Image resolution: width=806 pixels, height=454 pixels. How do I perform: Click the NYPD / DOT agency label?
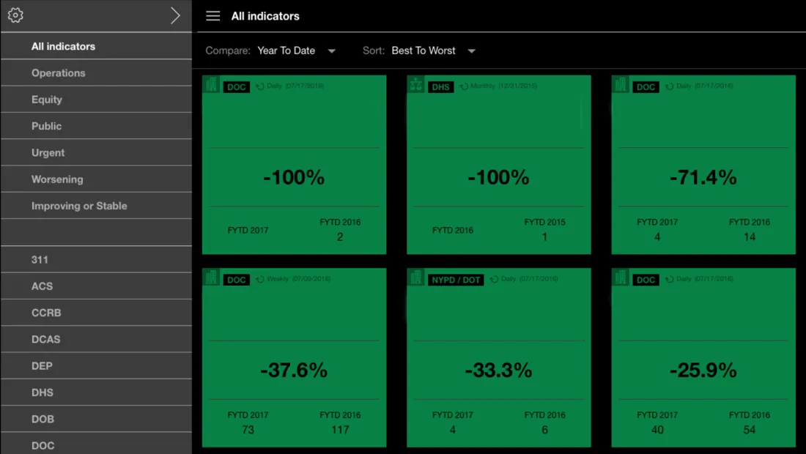point(456,280)
